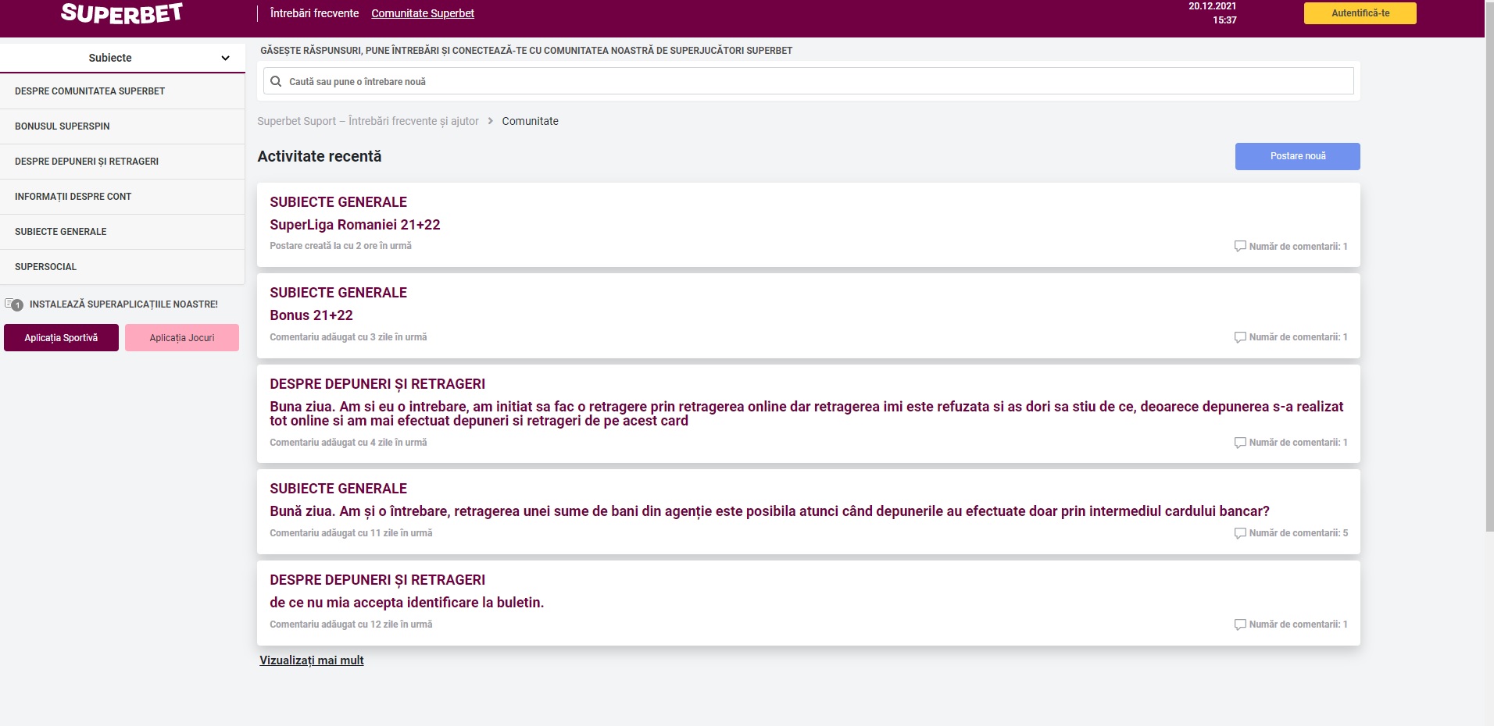This screenshot has height=726, width=1494.
Task: Click the date 20.12.2021 in header
Action: (1213, 6)
